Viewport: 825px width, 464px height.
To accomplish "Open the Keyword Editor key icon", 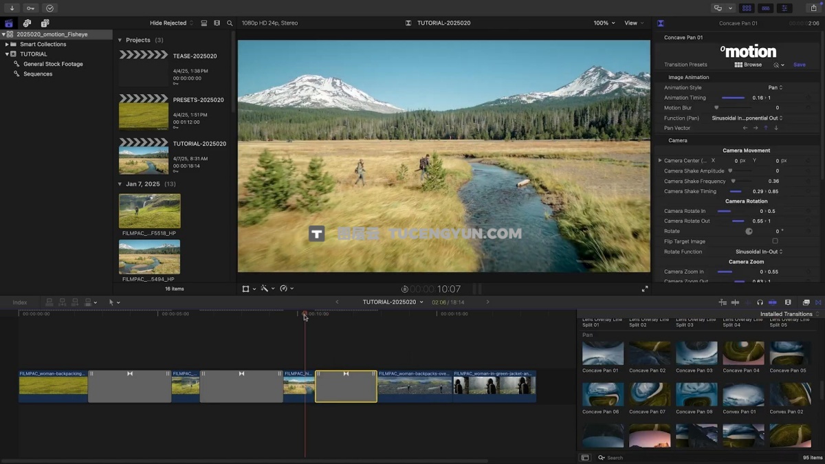I will pos(30,8).
